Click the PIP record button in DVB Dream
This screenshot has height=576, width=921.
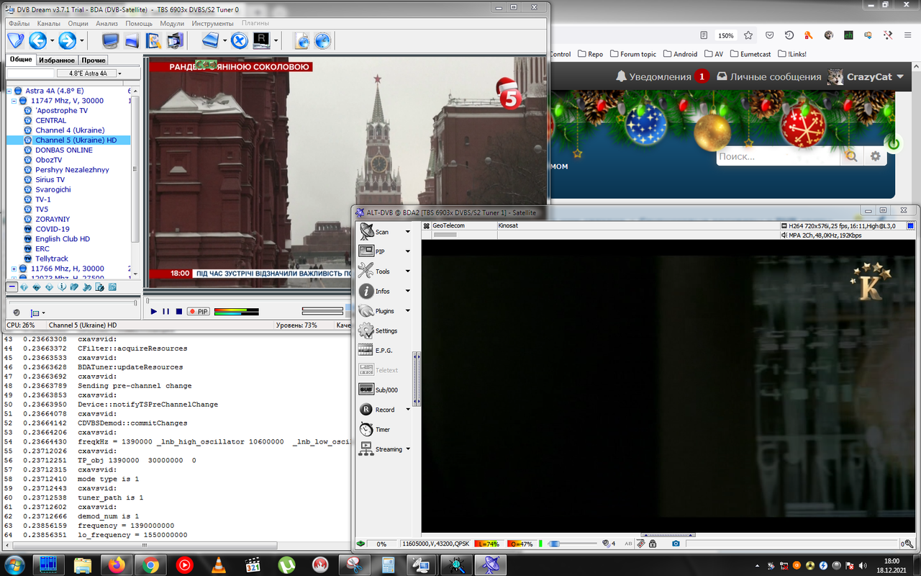198,312
